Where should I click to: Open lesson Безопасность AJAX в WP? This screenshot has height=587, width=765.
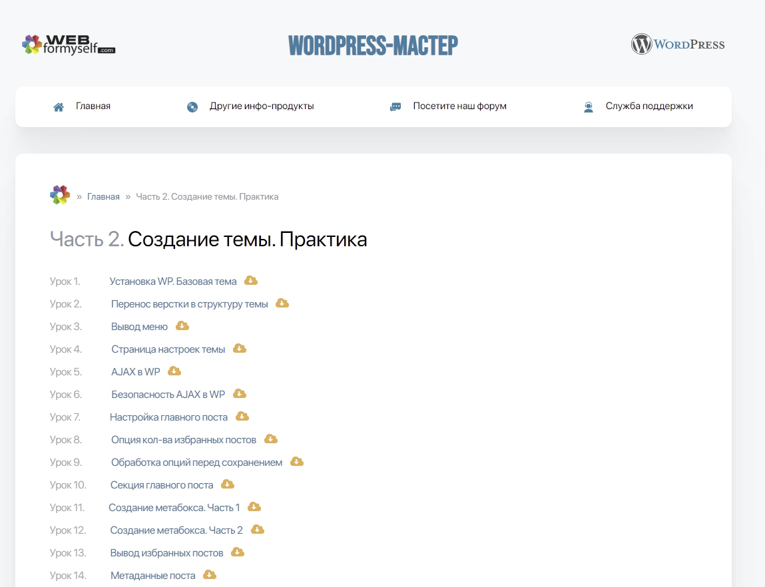tap(168, 395)
